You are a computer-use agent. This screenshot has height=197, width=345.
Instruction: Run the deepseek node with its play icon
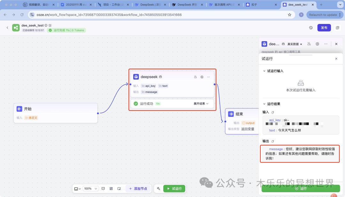tap(202, 77)
